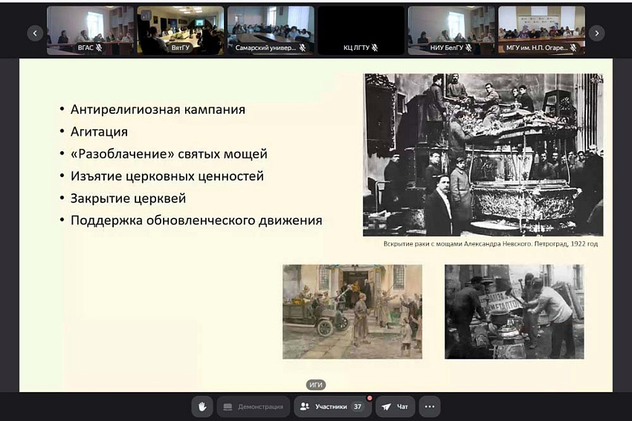Select the МГУ им. Н.П. Огарева tile
The width and height of the screenshot is (632, 421).
click(x=541, y=28)
